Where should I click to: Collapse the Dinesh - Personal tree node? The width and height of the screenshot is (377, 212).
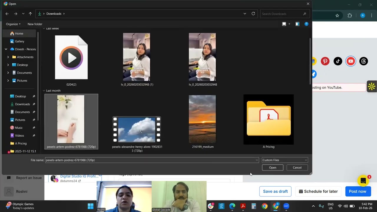click(6, 49)
